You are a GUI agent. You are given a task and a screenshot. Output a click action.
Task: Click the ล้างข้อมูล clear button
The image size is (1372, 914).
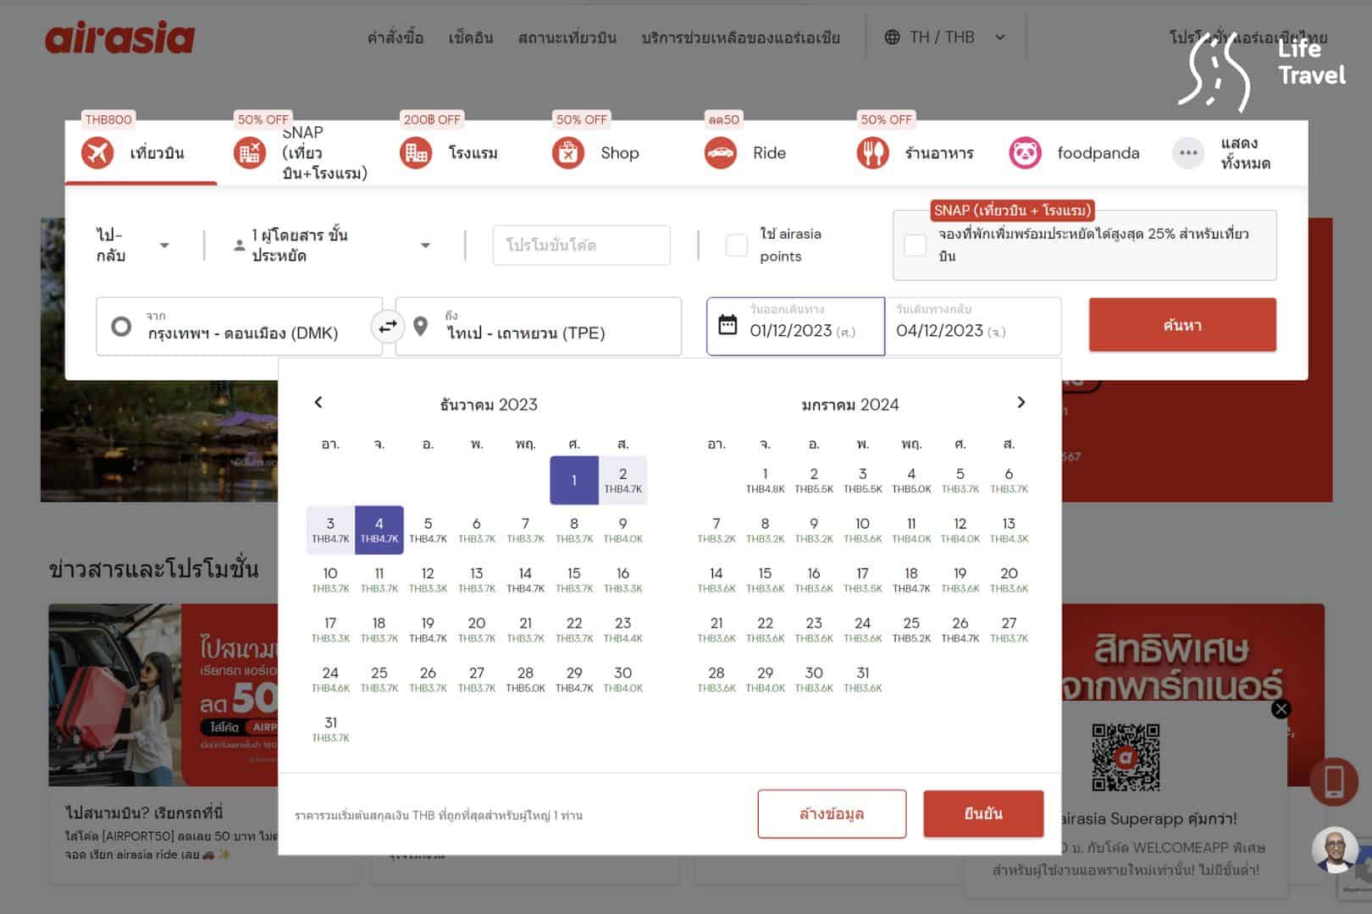pos(832,814)
